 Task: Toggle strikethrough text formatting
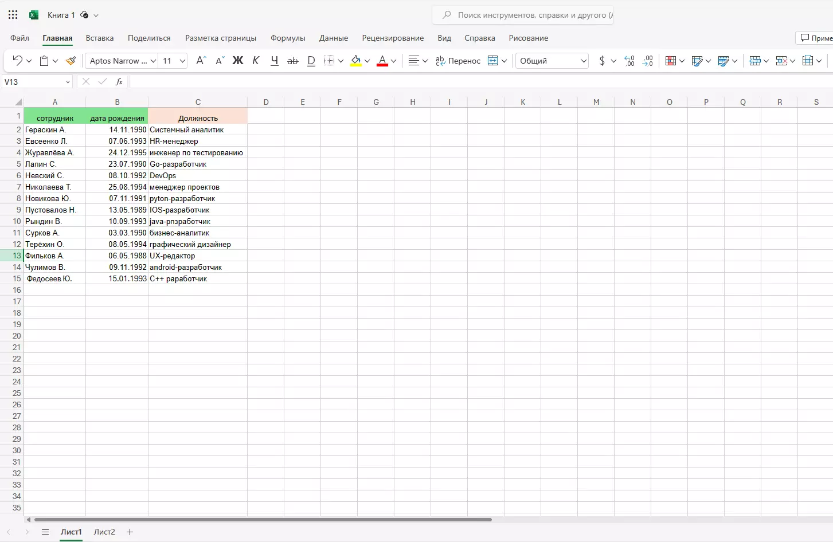(x=292, y=61)
